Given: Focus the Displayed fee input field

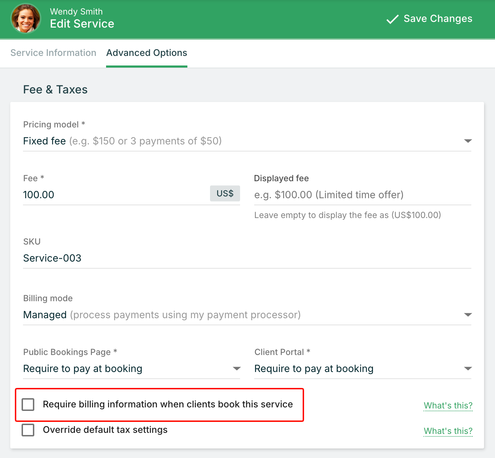Looking at the screenshot, I should coord(362,195).
